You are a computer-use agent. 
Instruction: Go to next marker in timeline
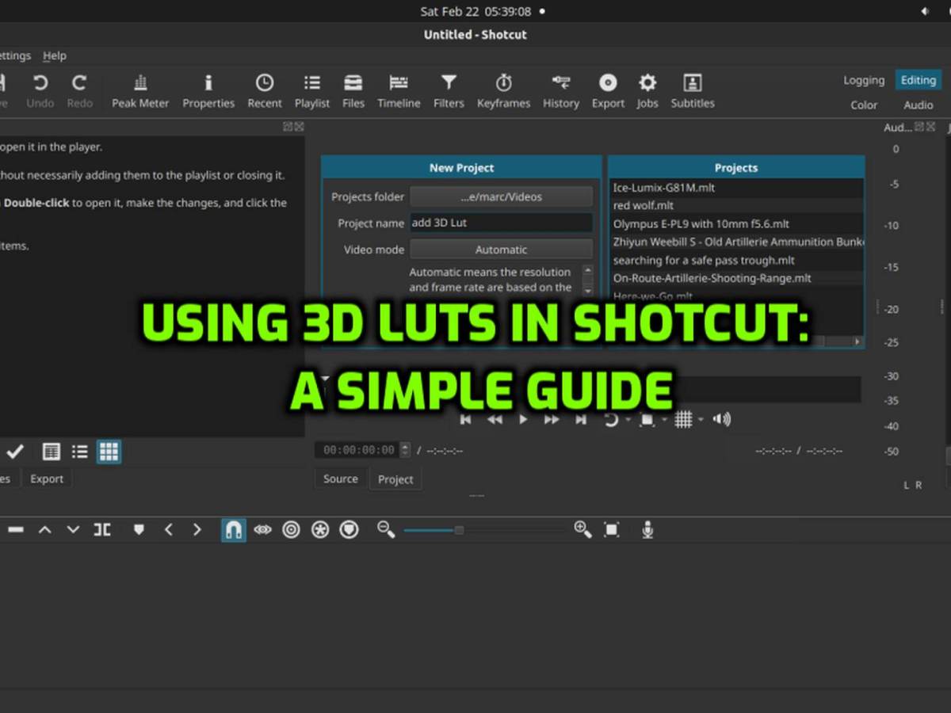click(197, 530)
